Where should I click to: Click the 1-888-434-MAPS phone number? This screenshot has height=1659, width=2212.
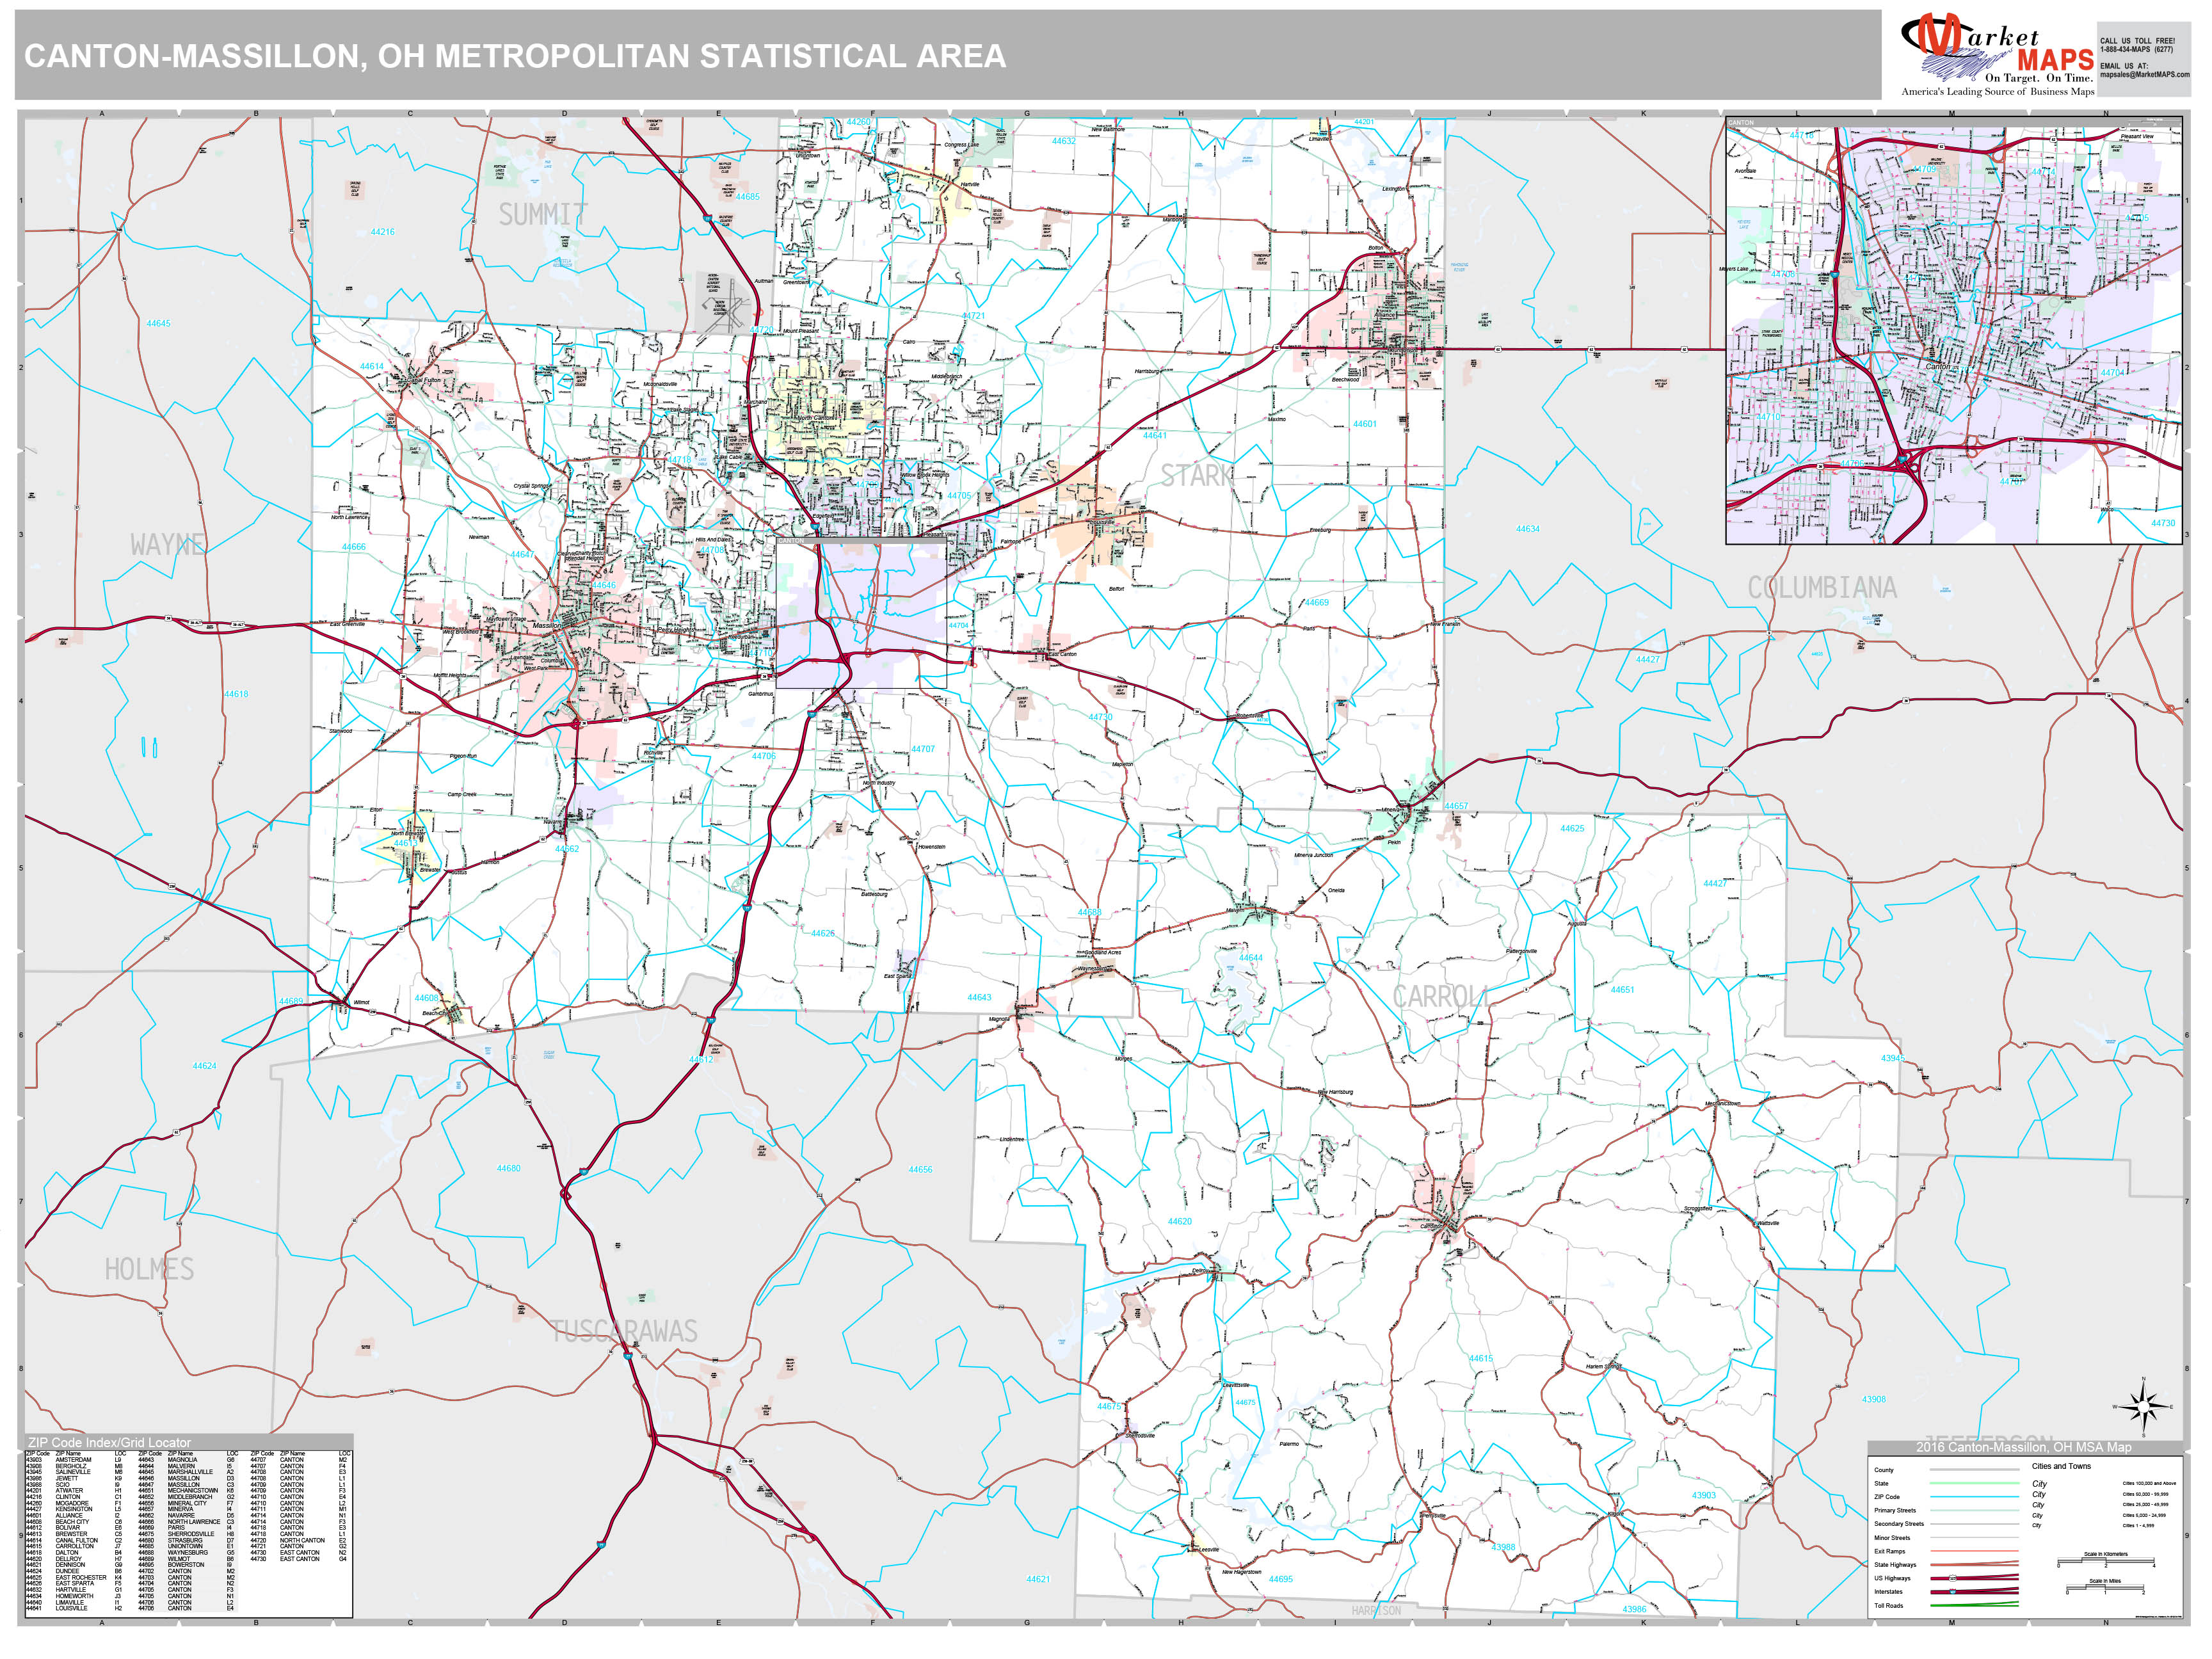[x=2136, y=49]
